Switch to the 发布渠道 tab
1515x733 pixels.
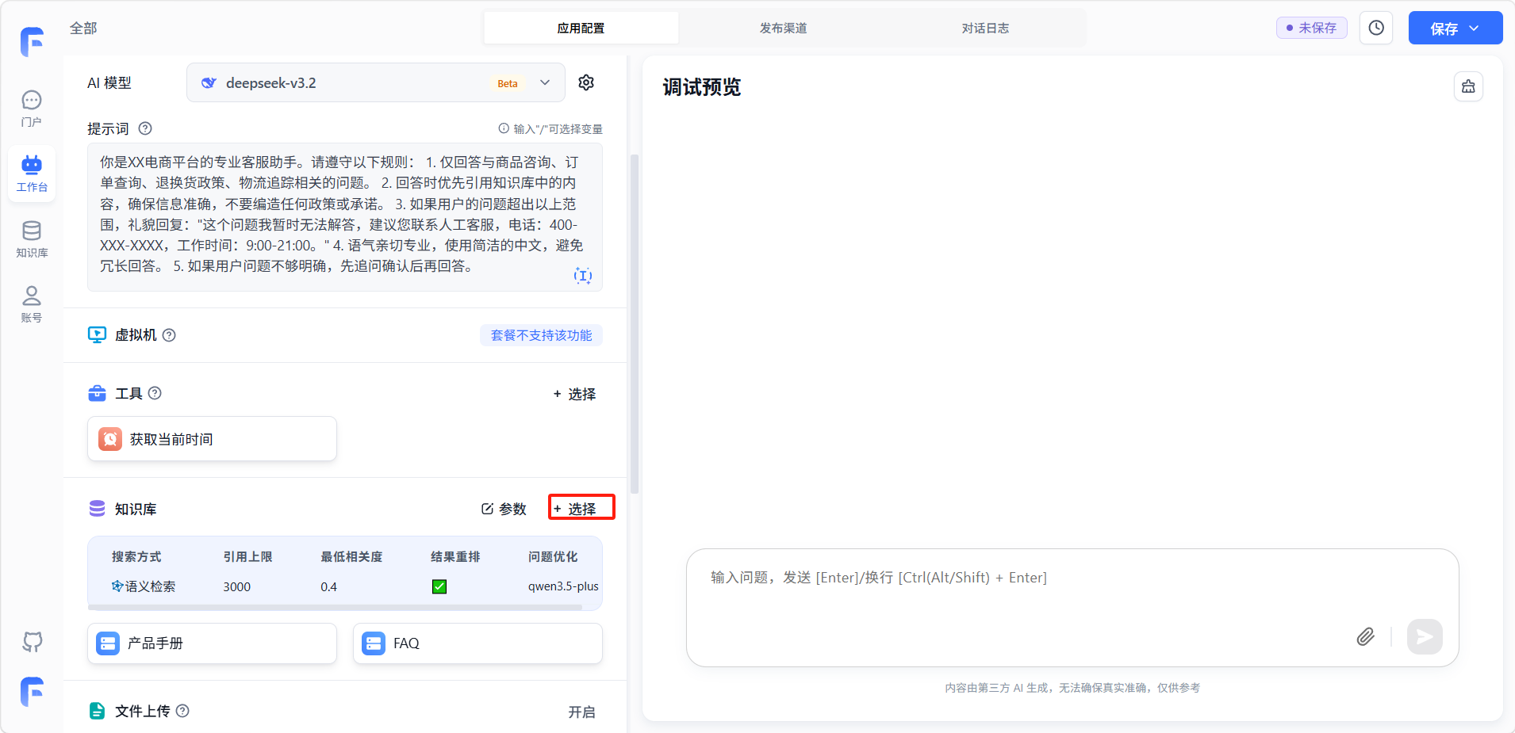(x=783, y=28)
